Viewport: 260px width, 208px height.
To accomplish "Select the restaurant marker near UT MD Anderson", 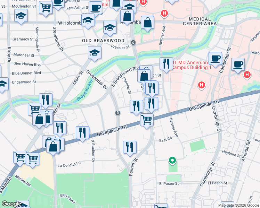I will pyautogui.click(x=166, y=64).
